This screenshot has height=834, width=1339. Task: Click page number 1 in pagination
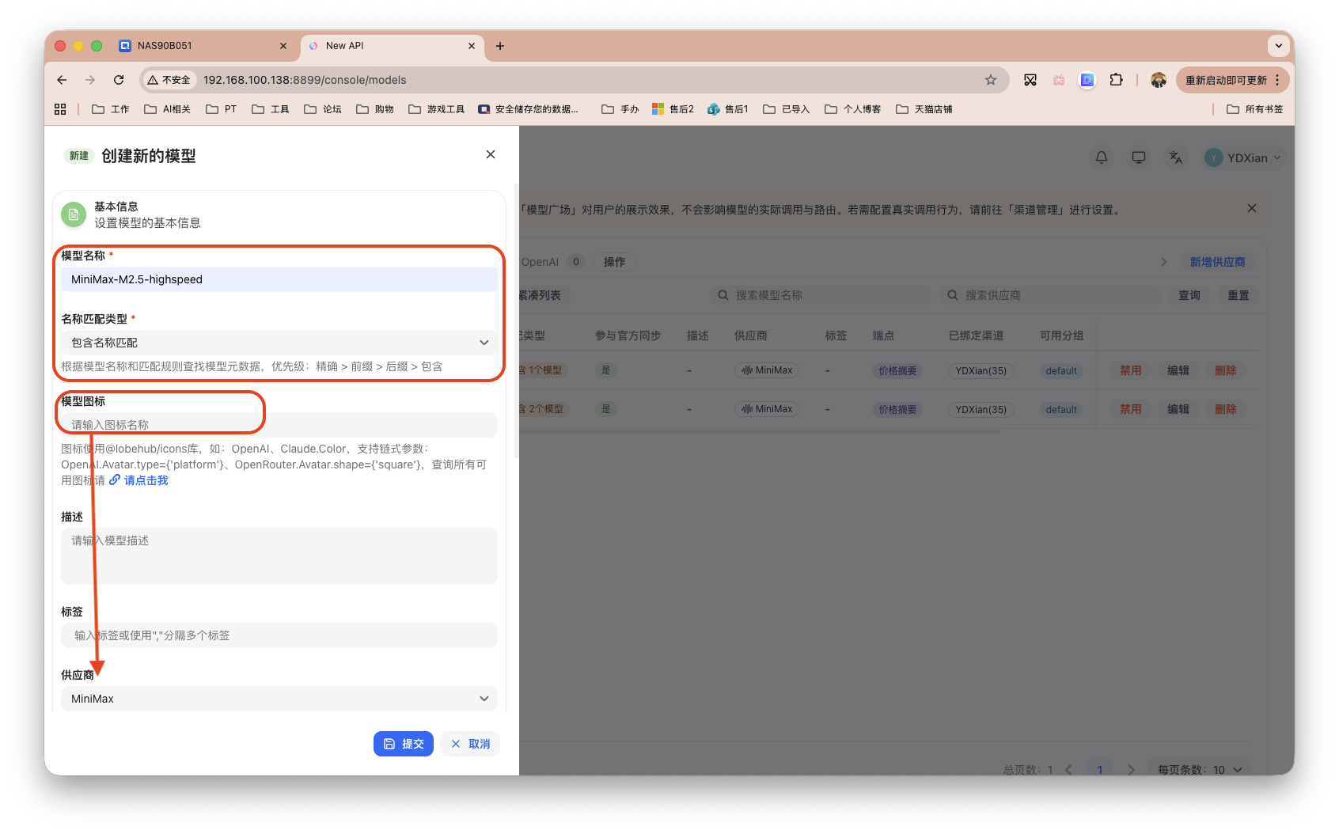tap(1099, 768)
